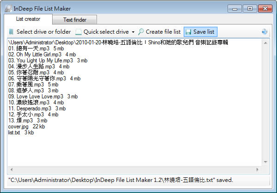
Task: Click the Quick select drive icon
Action: 78,32
